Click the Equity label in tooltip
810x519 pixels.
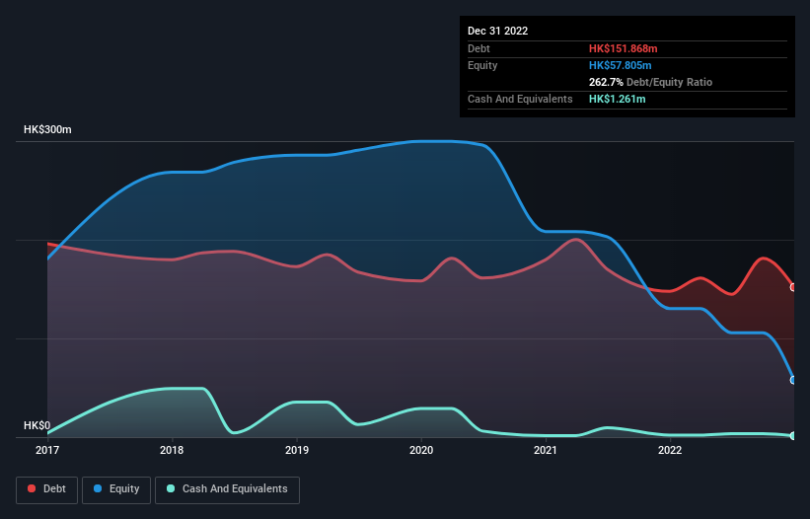[x=482, y=65]
